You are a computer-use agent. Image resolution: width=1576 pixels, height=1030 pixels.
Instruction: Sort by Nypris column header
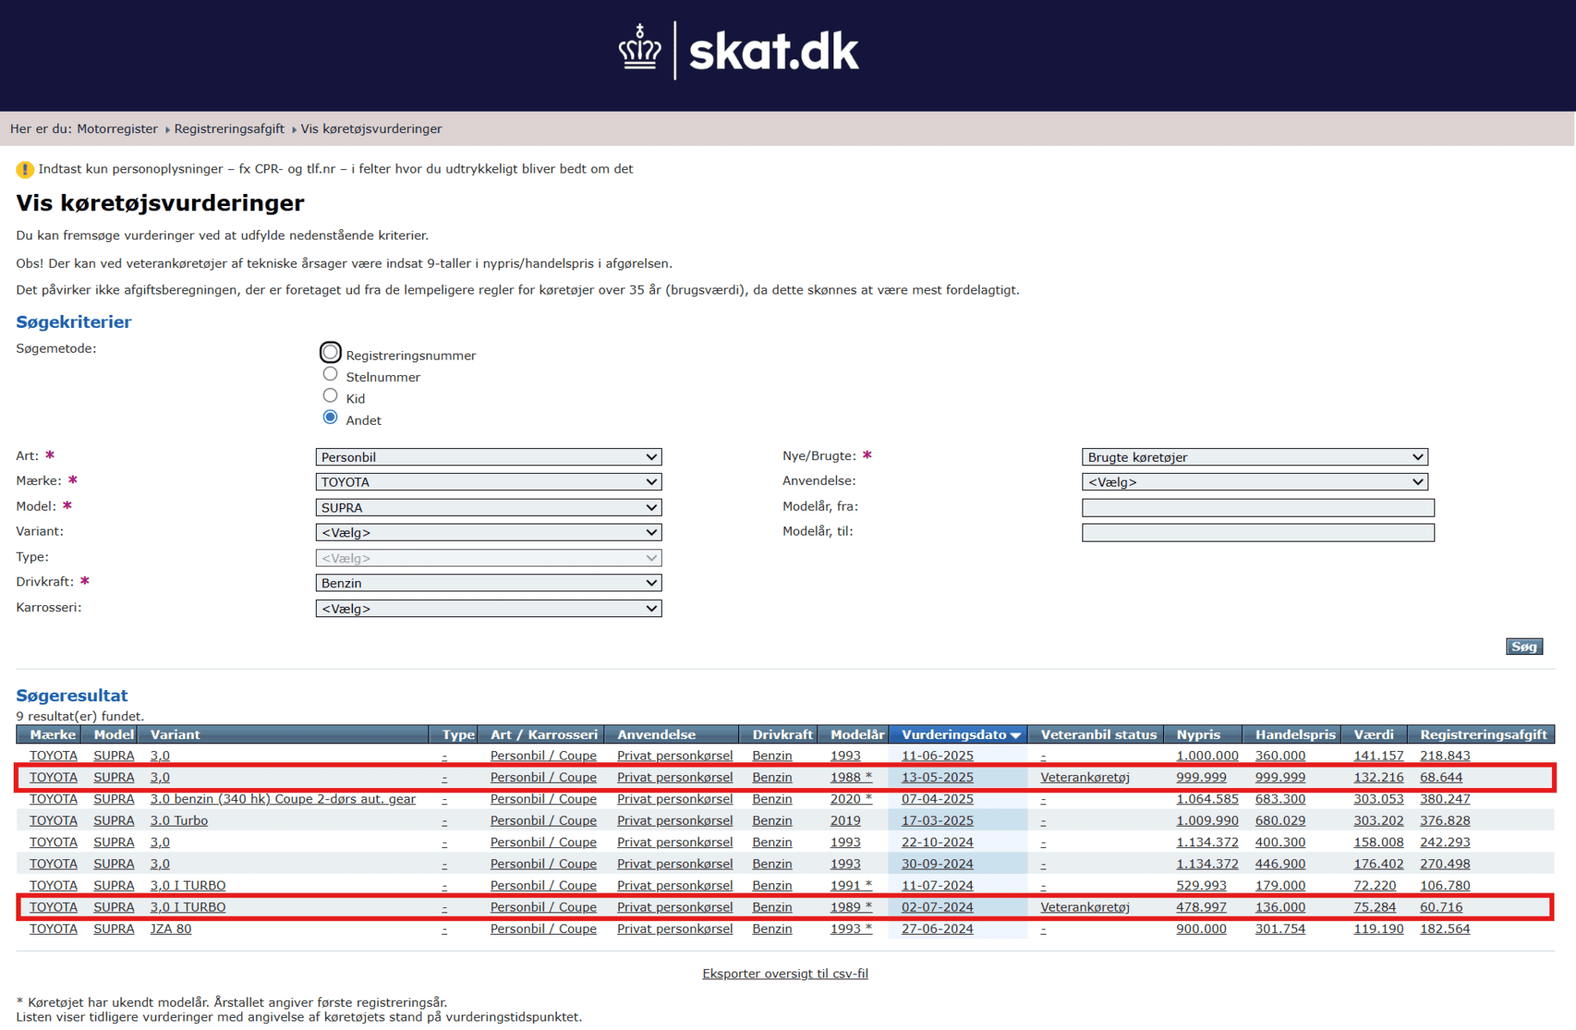pyautogui.click(x=1198, y=735)
